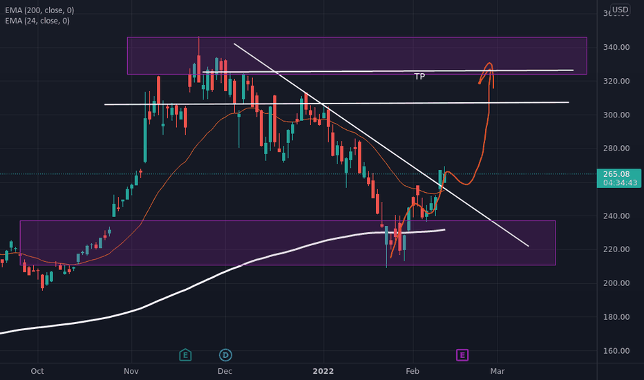Click the purple upcoming earnings E marker

coord(462,355)
